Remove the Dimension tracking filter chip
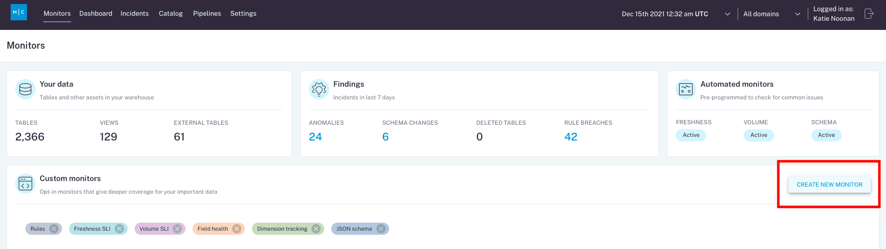 [316, 229]
